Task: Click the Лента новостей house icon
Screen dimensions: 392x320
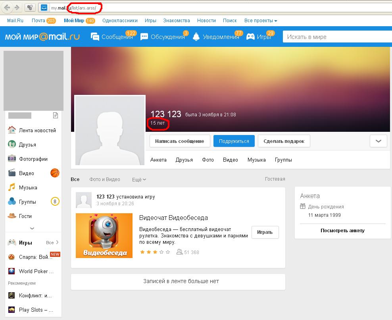Action: [x=12, y=130]
